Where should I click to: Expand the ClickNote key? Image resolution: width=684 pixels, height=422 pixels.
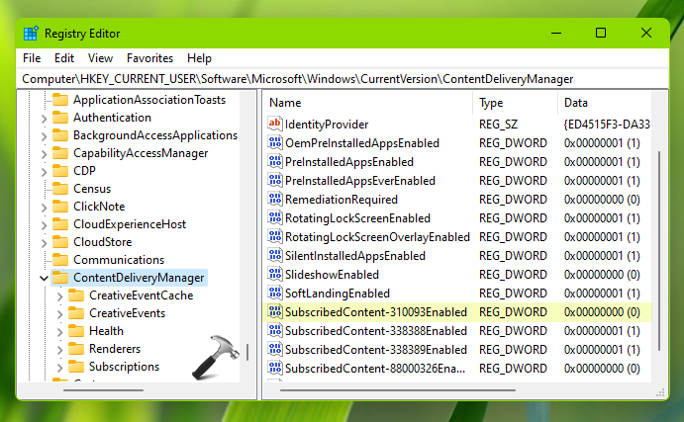[x=44, y=208]
